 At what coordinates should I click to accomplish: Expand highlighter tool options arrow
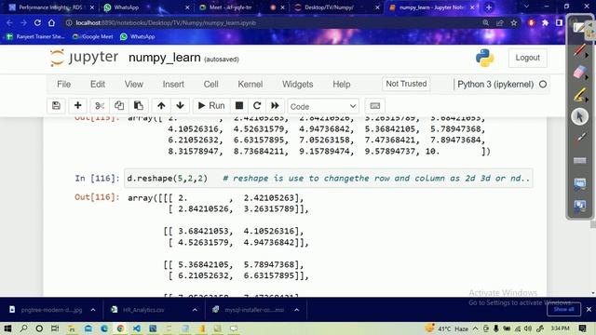pyautogui.click(x=587, y=100)
